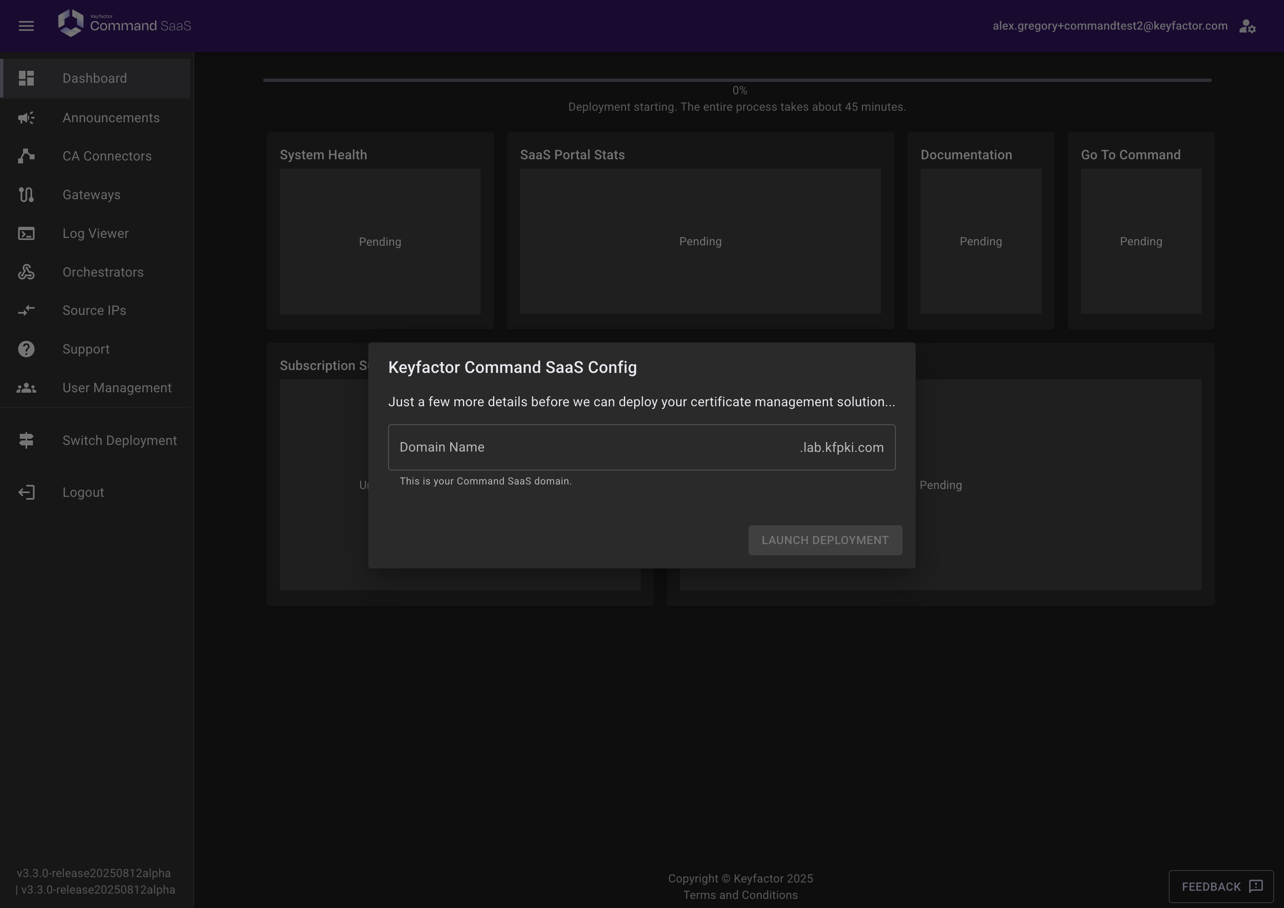Click the CA Connectors sidebar icon
This screenshot has height=908, width=1284.
click(26, 156)
